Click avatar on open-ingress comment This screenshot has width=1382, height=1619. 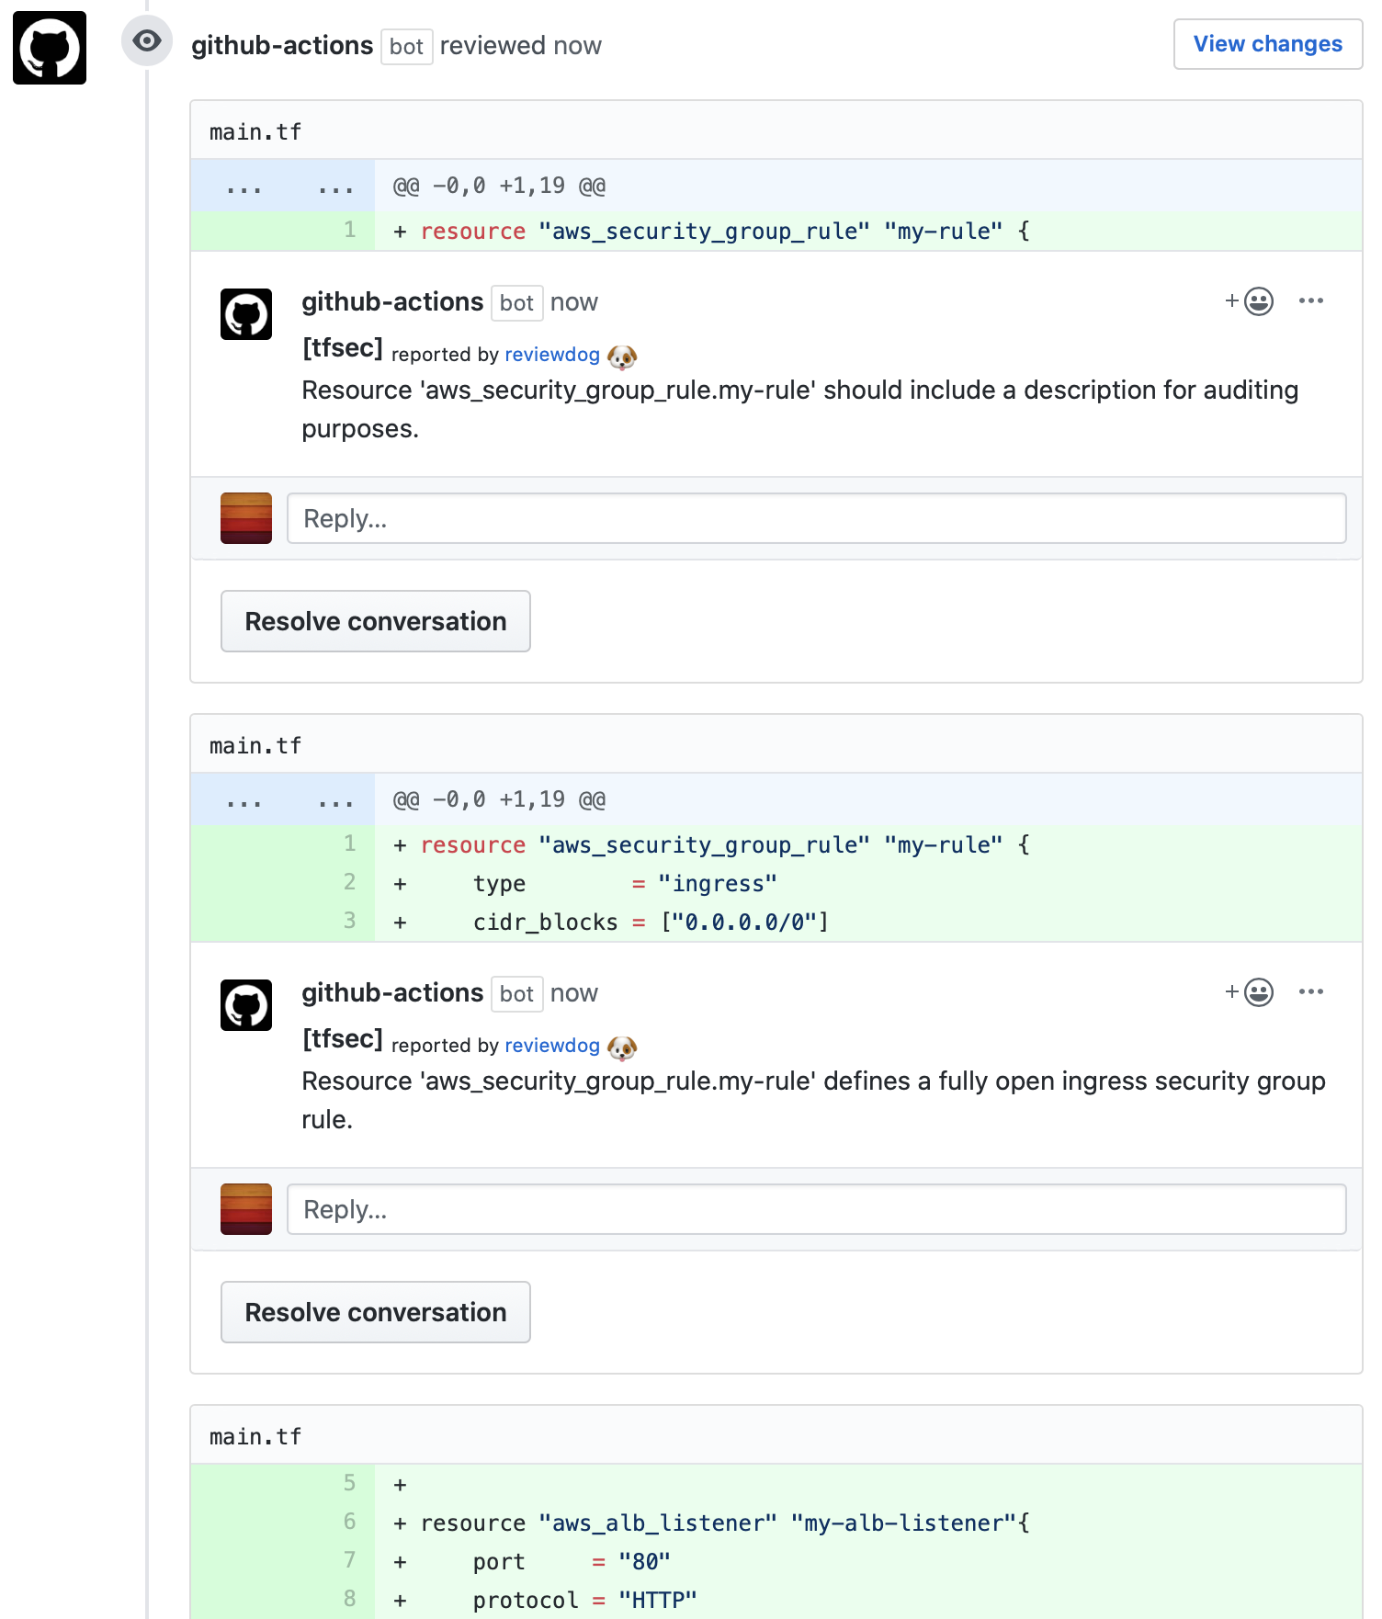[x=246, y=1005]
